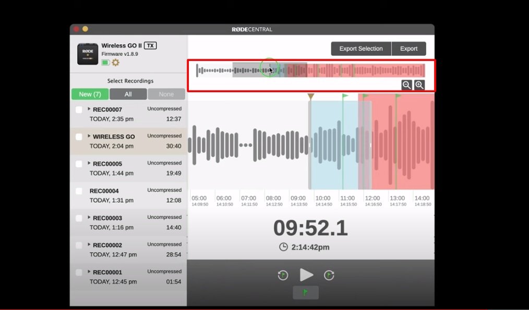The height and width of the screenshot is (310, 529).
Task: Click the TODAY, 12:47 pm timestamp
Action: click(x=113, y=255)
